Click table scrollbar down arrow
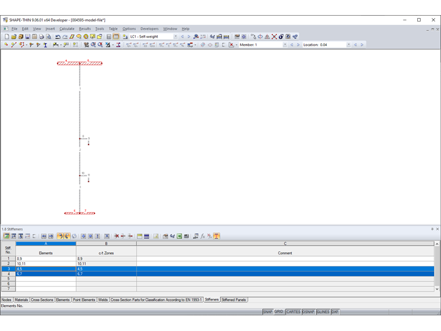This screenshot has height=331, width=441. 437,289
